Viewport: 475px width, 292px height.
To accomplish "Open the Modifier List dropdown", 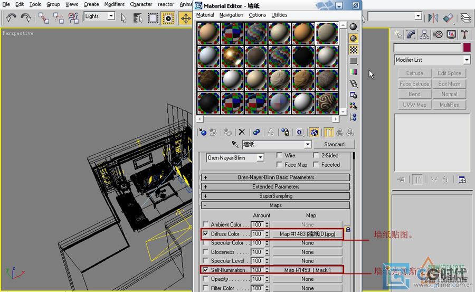I will point(466,60).
